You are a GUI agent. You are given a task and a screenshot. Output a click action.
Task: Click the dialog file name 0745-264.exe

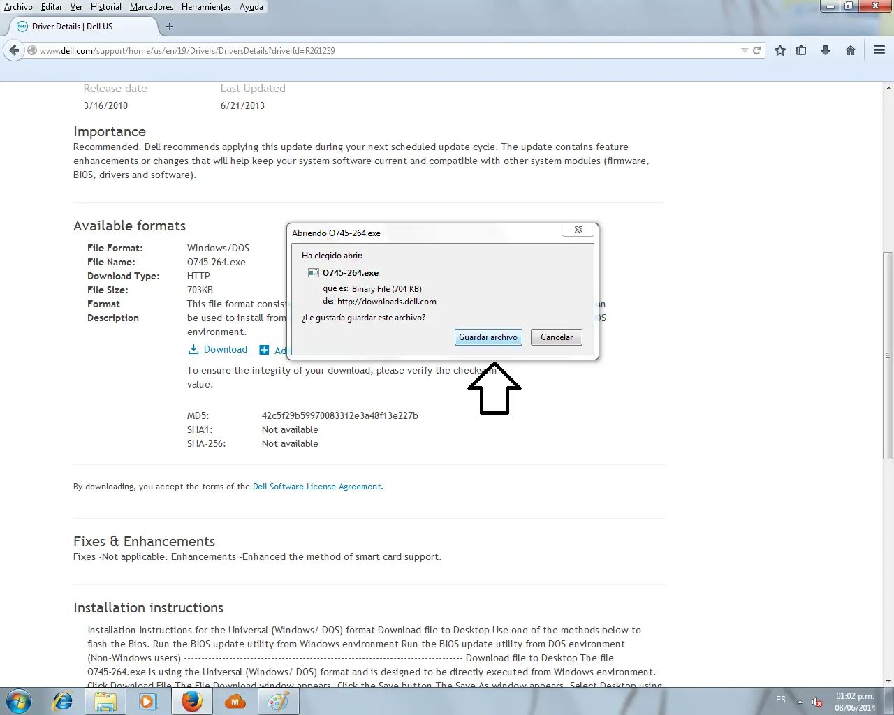351,273
